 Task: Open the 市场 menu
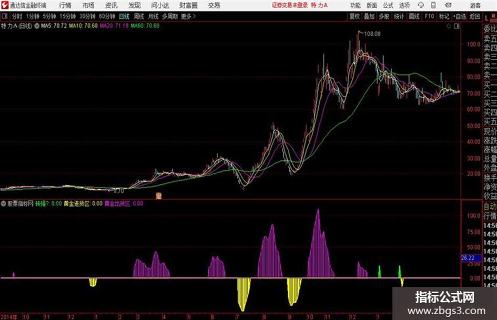[88, 5]
